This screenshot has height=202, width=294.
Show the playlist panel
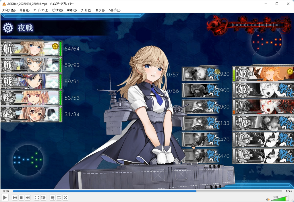point(53,198)
